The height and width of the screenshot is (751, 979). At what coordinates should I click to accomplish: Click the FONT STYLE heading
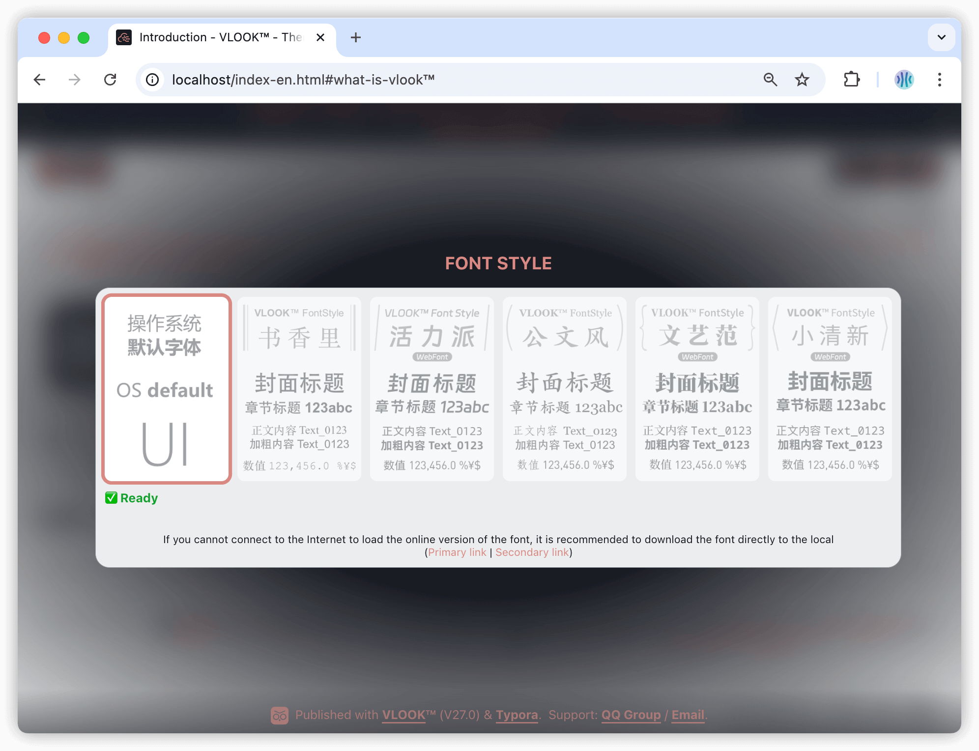pos(498,263)
